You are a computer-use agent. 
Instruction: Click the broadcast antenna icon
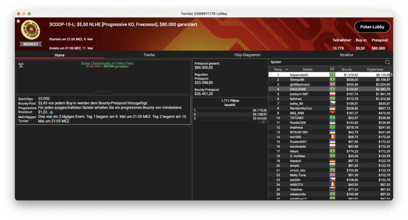pos(21,65)
